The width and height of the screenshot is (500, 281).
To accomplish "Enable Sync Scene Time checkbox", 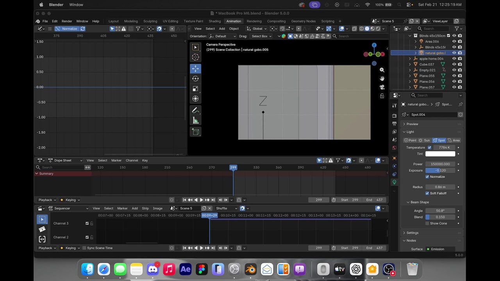I will coord(84,248).
